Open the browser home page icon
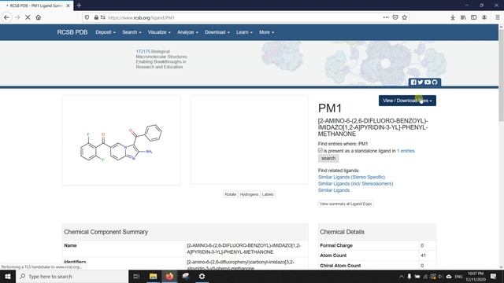Image resolution: width=504 pixels, height=283 pixels. [x=39, y=17]
